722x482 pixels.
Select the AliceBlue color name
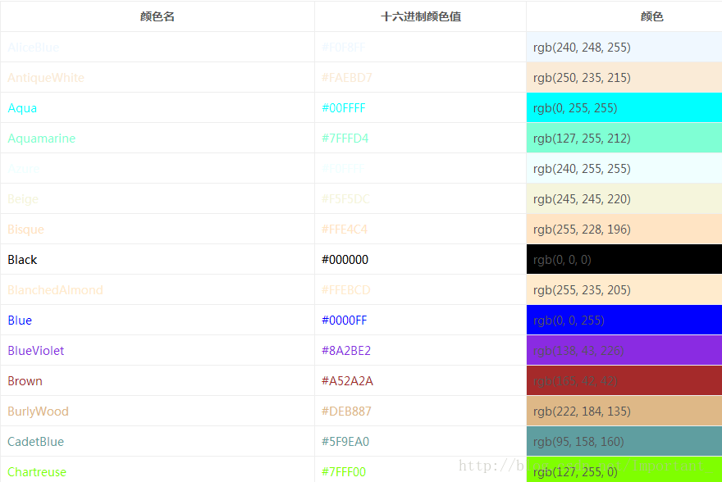33,48
